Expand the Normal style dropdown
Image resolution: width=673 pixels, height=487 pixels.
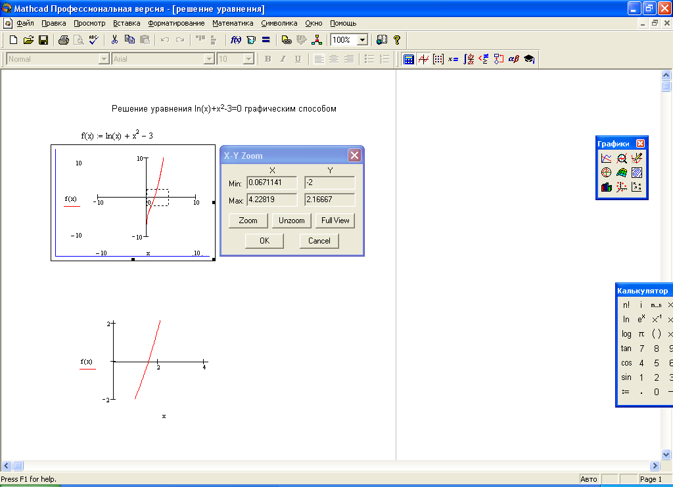104,59
